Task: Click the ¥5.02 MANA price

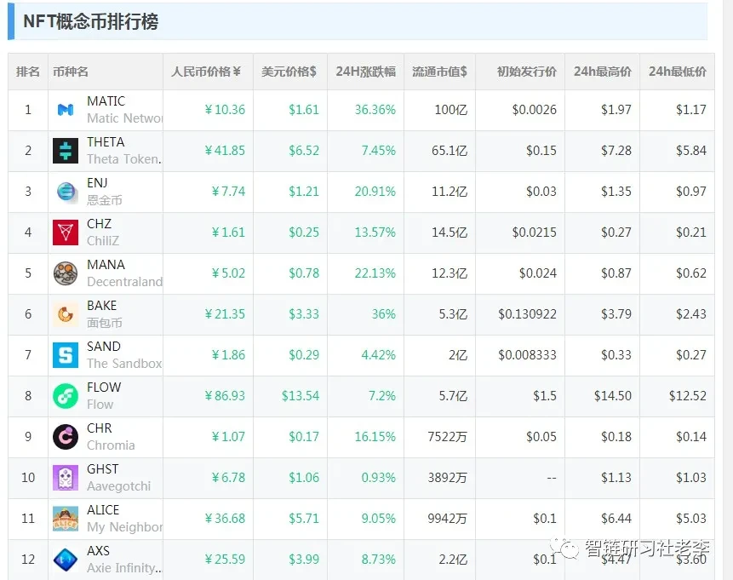Action: (x=228, y=273)
